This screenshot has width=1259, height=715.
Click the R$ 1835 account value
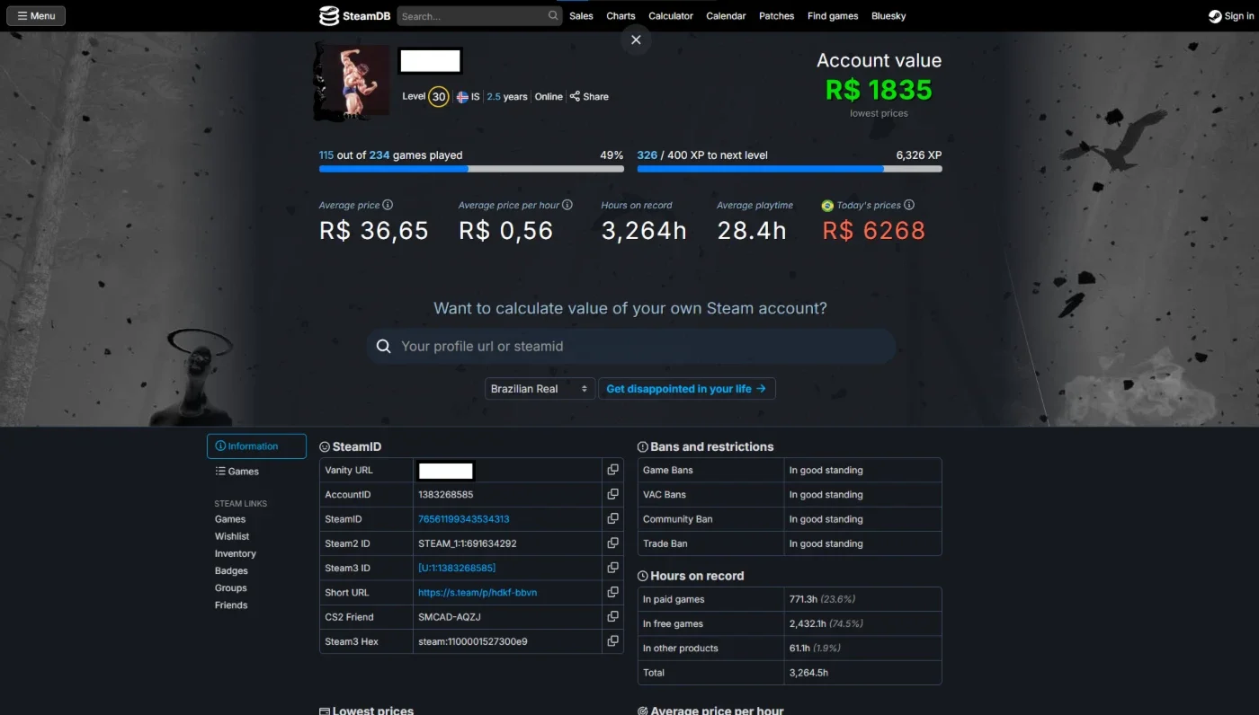[879, 90]
